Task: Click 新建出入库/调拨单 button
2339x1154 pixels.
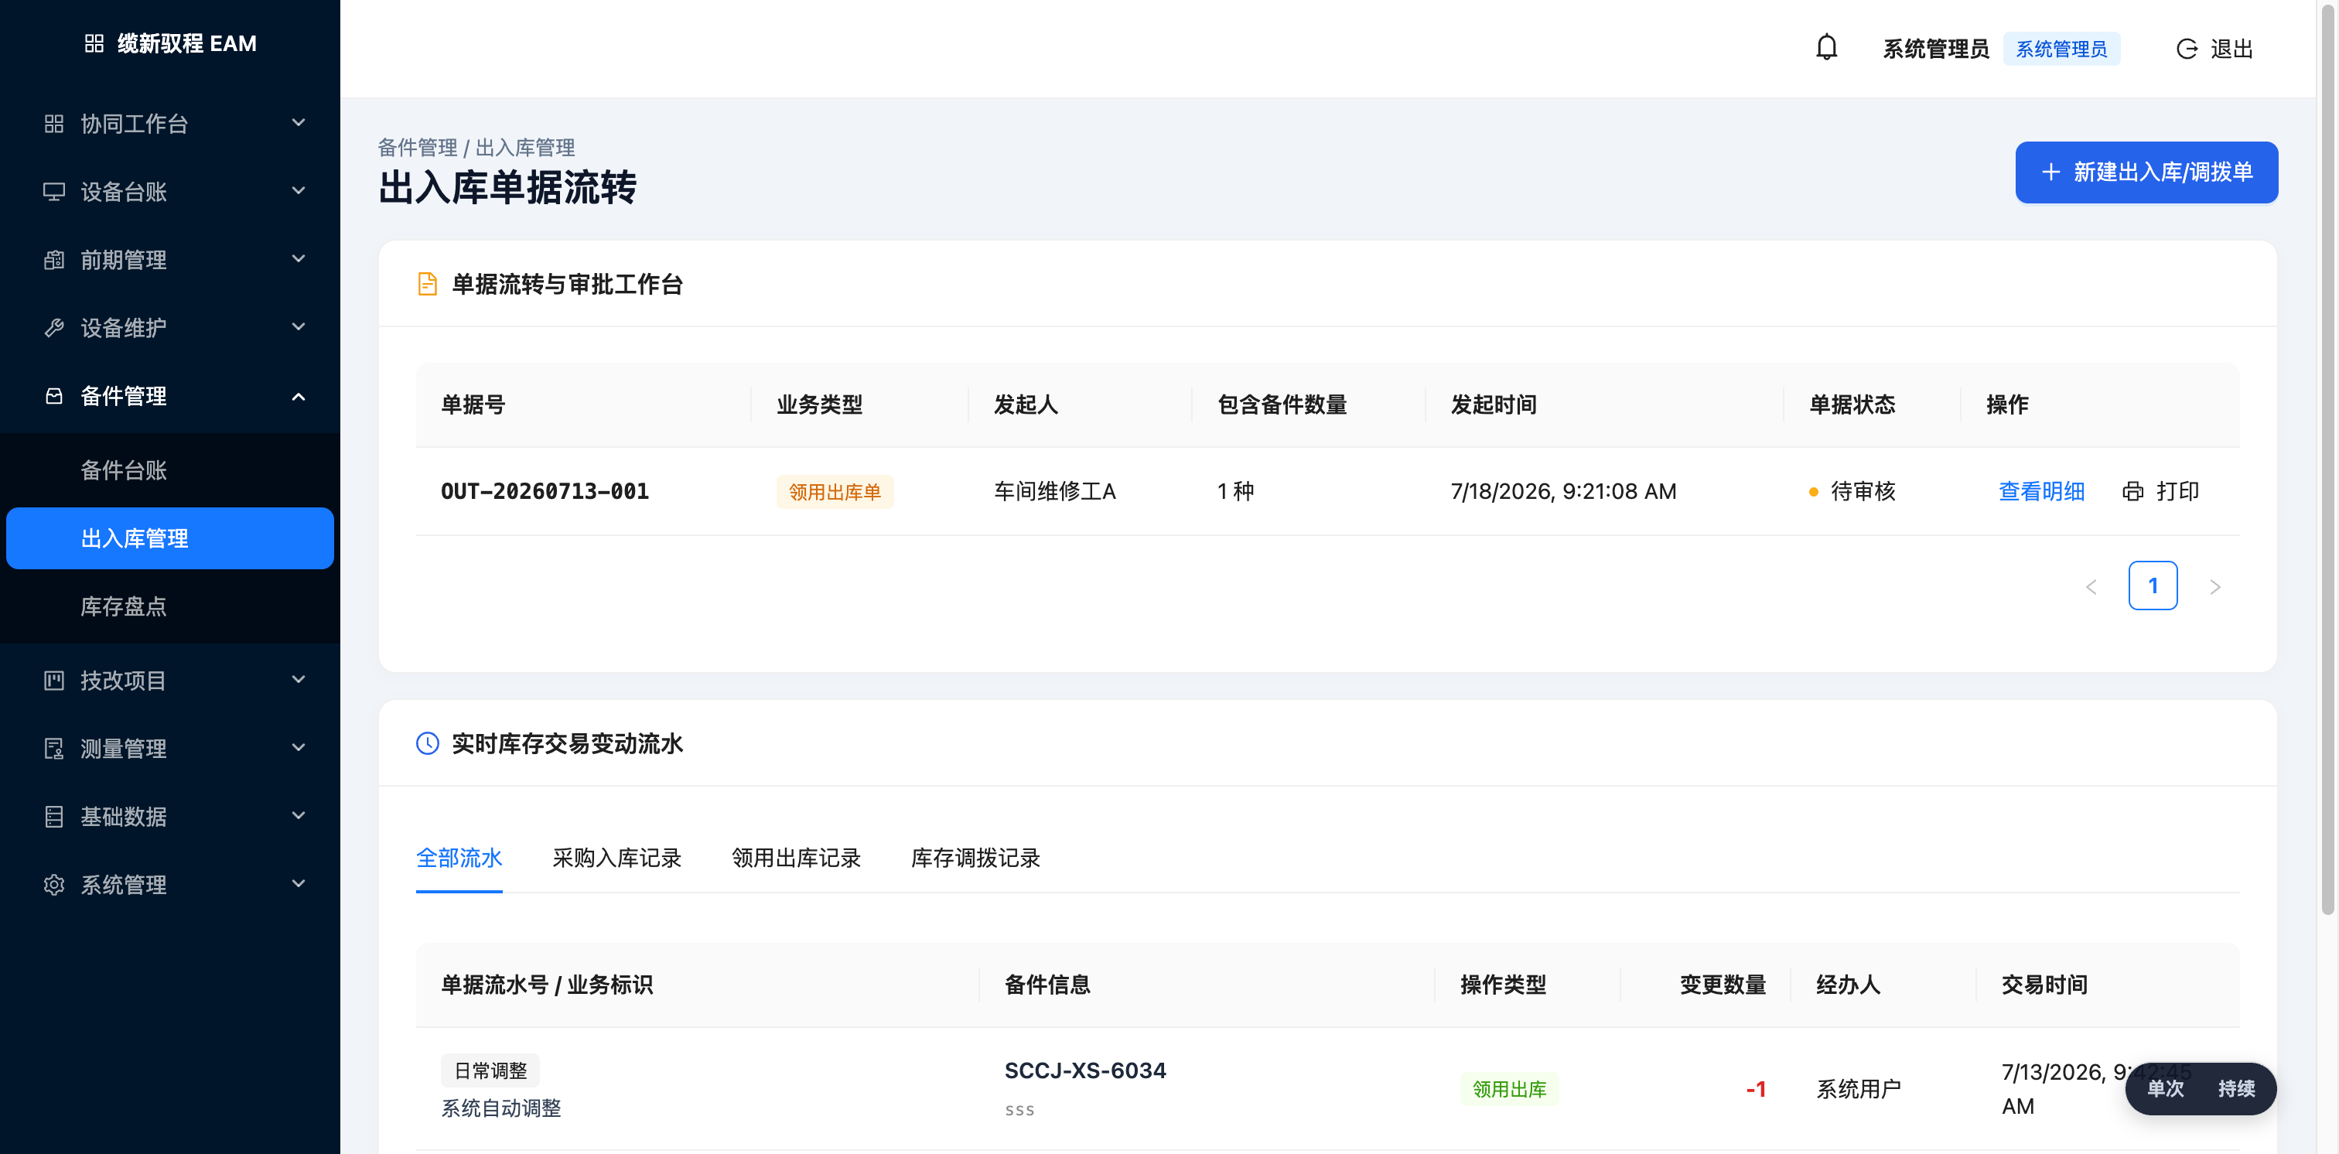Action: click(2146, 172)
